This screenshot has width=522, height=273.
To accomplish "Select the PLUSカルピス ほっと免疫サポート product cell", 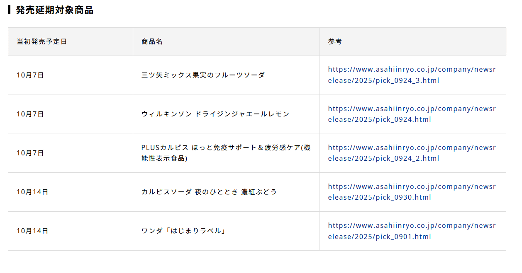I will pos(226,153).
